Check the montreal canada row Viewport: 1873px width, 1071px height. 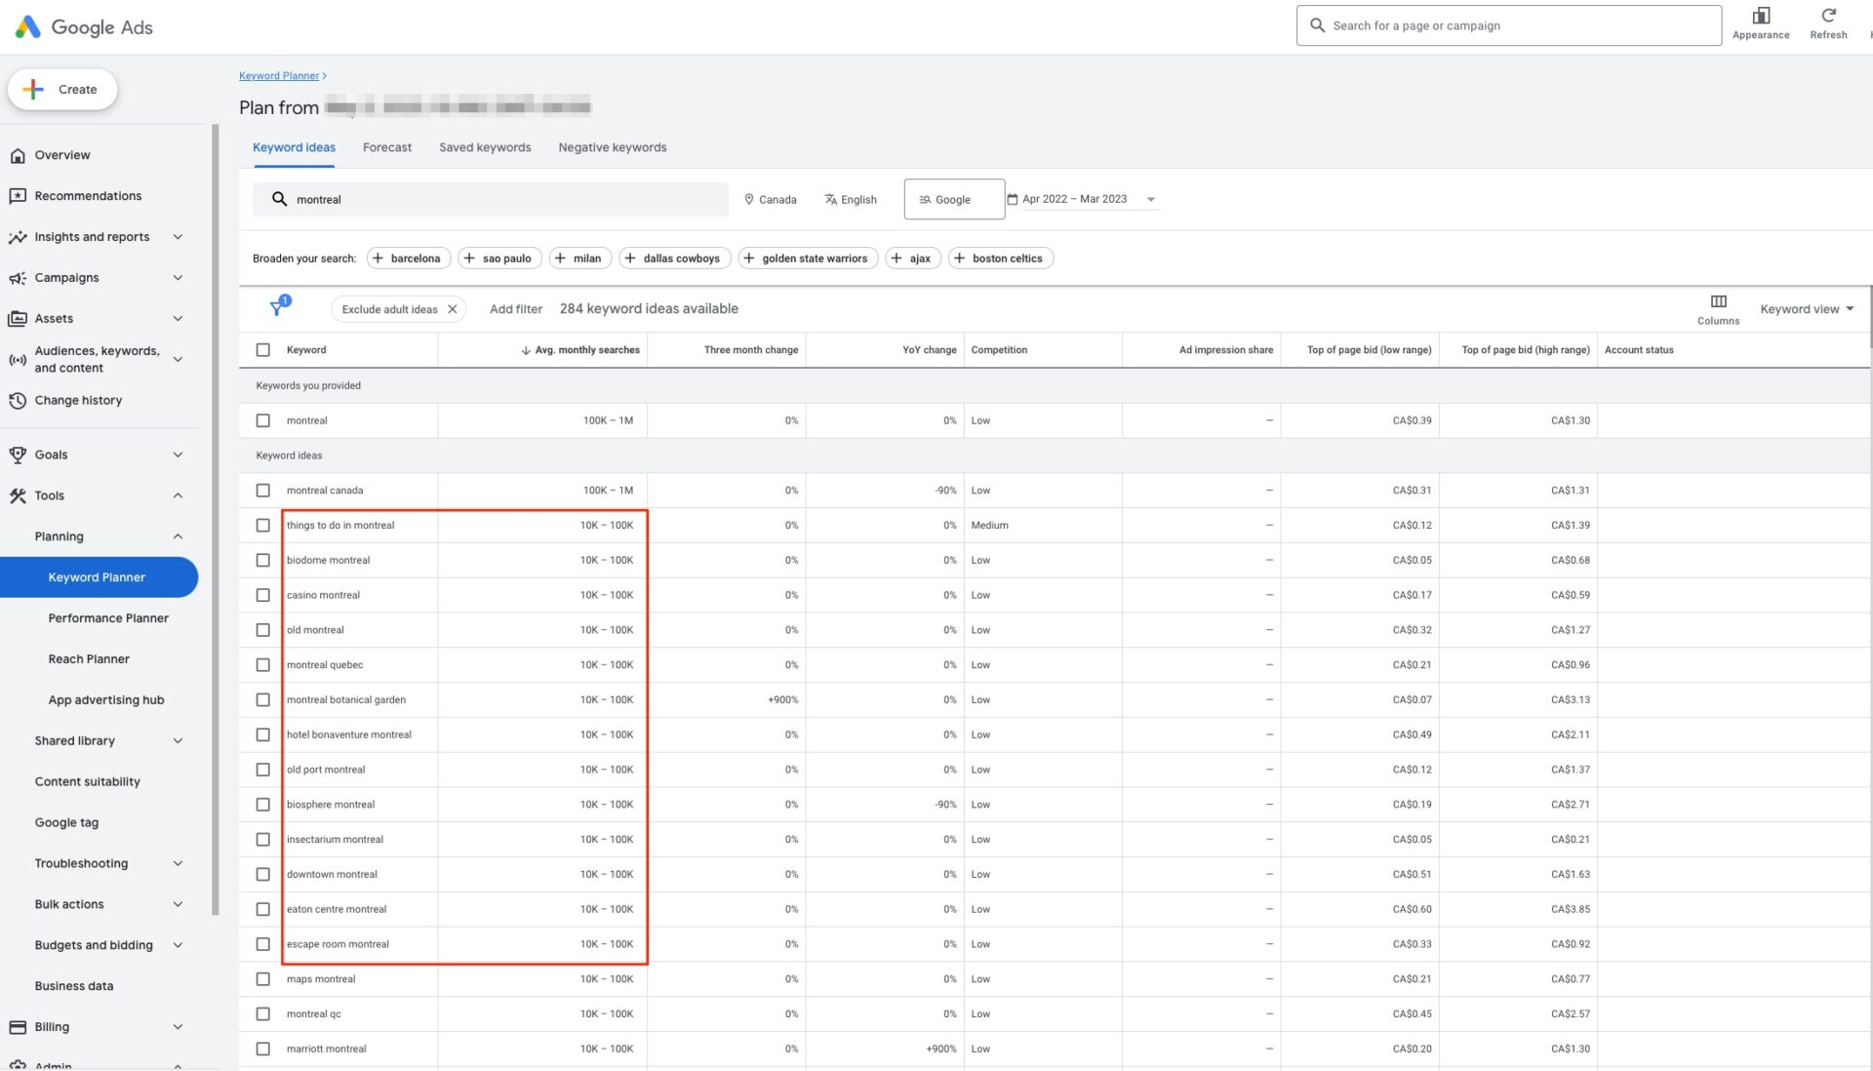262,491
